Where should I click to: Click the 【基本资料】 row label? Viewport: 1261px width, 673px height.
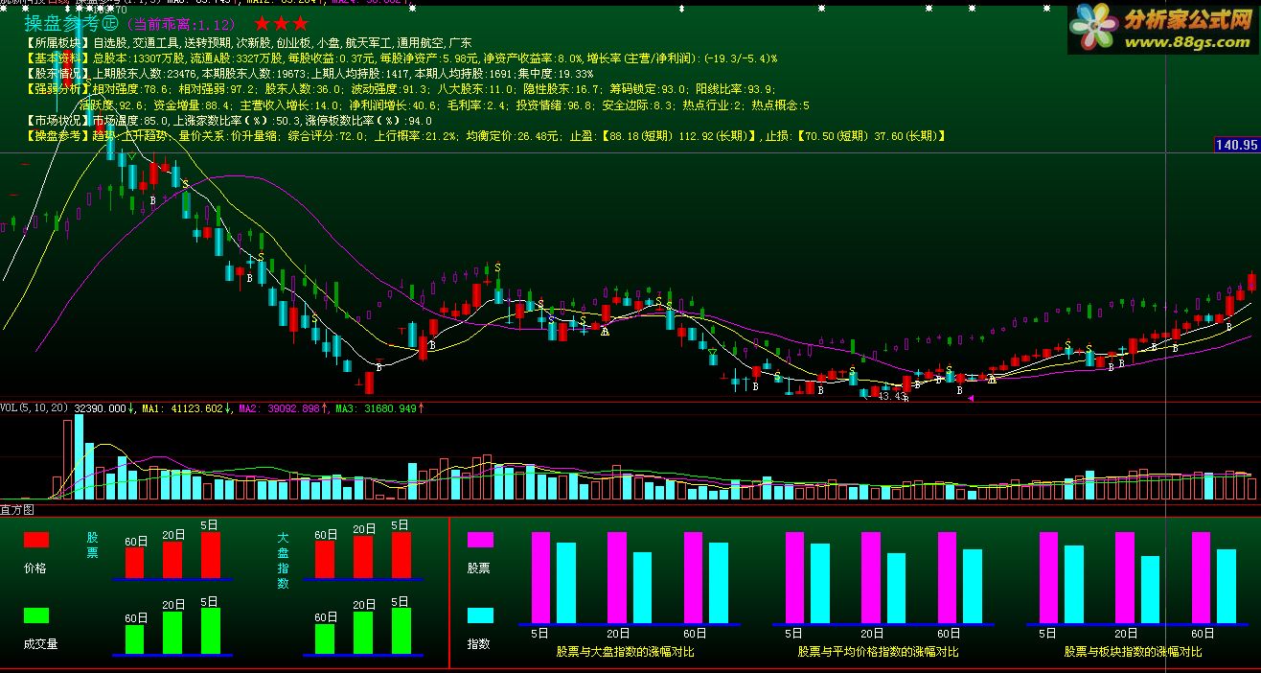tap(58, 58)
